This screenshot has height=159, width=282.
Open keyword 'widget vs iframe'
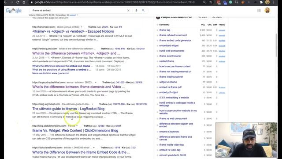[x=168, y=82]
